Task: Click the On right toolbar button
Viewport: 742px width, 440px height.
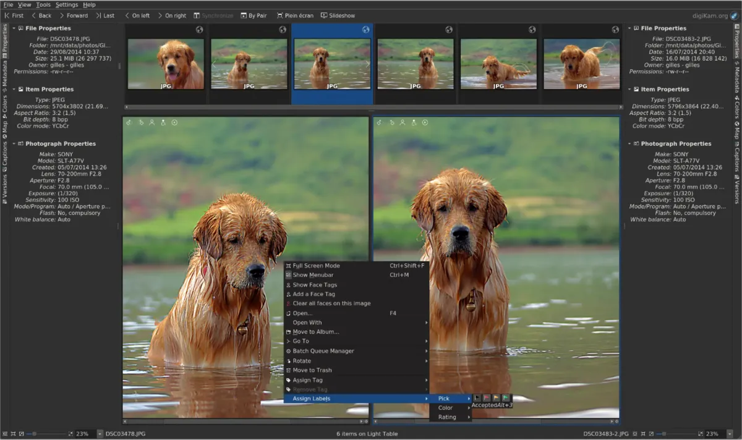Action: coord(171,15)
